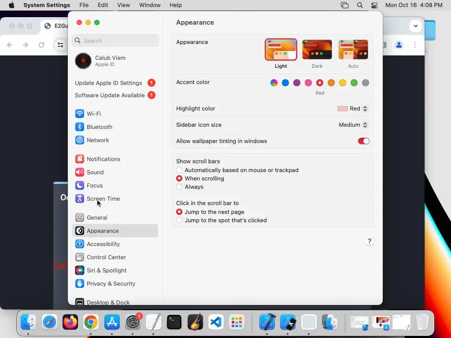The image size is (451, 338).
Task: Open Calub Viem Apple ID account
Action: 115,61
